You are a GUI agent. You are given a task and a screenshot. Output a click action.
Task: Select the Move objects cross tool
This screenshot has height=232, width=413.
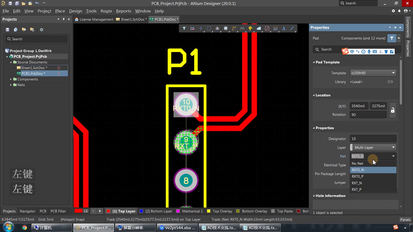click(201, 28)
